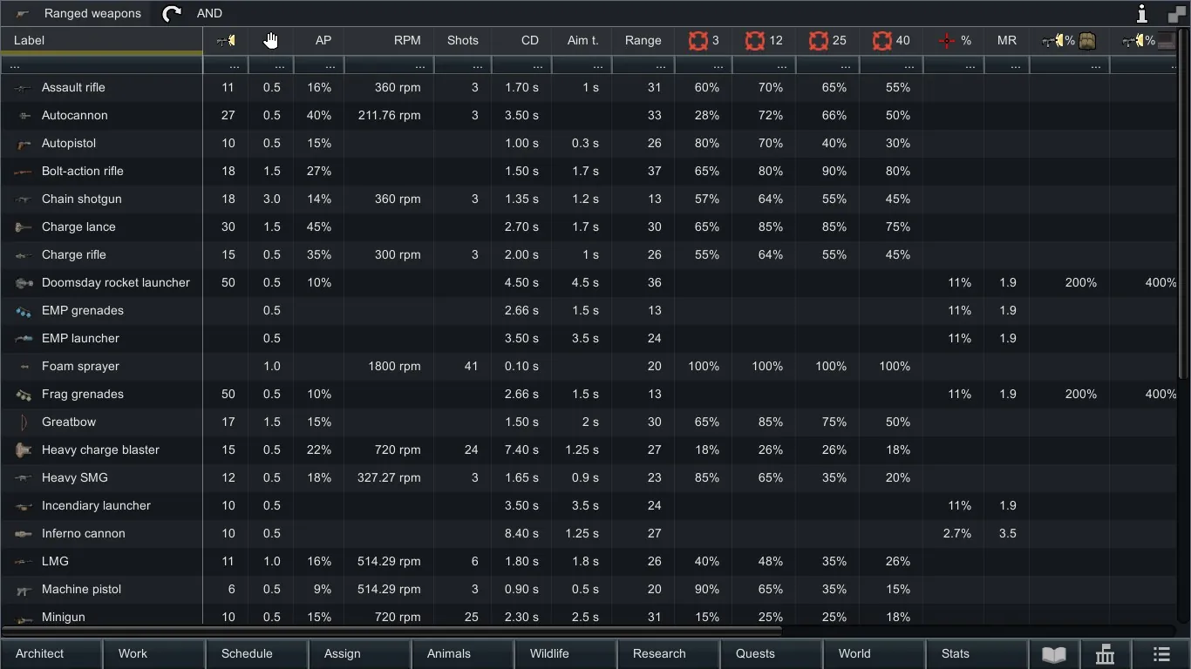Select the Charge lance row label

click(78, 226)
